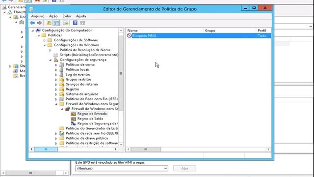Select the Regras de Saída icon
The image size is (314, 177).
click(74, 118)
